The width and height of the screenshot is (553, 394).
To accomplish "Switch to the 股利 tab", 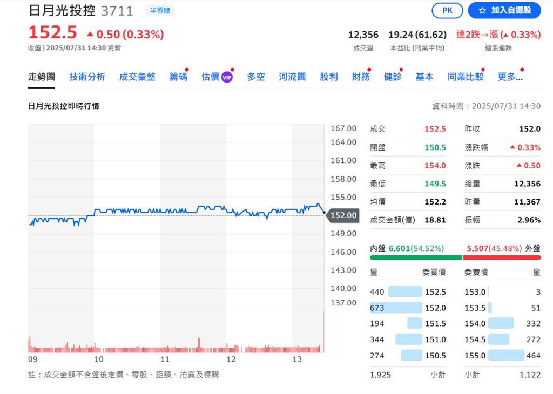I will [x=329, y=77].
